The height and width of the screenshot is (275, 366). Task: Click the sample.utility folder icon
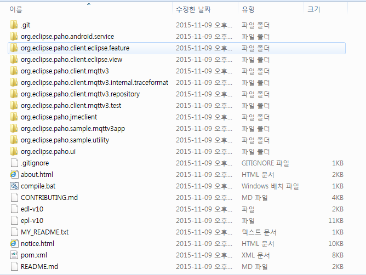[x=14, y=140]
